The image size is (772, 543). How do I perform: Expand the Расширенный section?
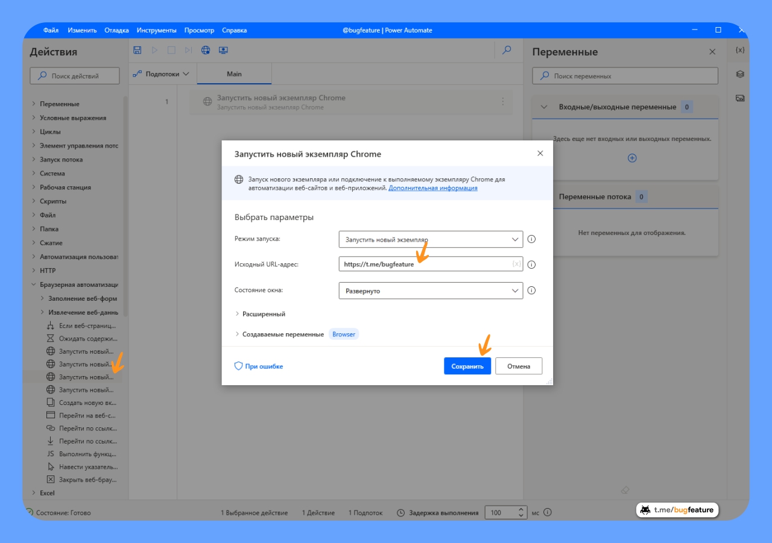tap(260, 314)
